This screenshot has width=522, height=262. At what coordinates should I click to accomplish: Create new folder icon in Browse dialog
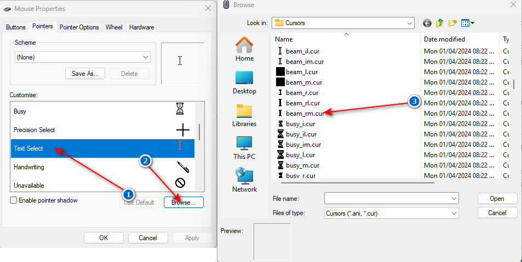tap(452, 23)
